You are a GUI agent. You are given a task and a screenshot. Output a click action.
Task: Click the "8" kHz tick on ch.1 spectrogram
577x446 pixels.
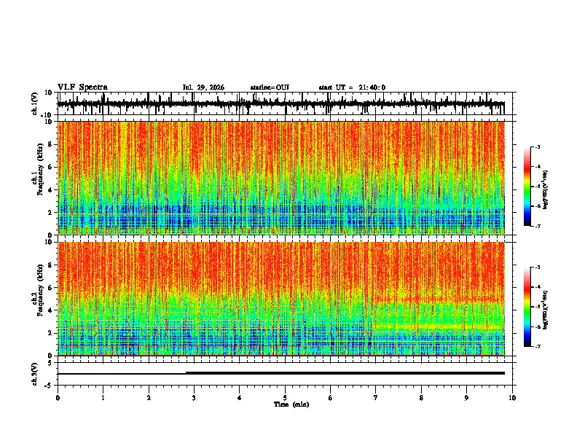[50, 144]
